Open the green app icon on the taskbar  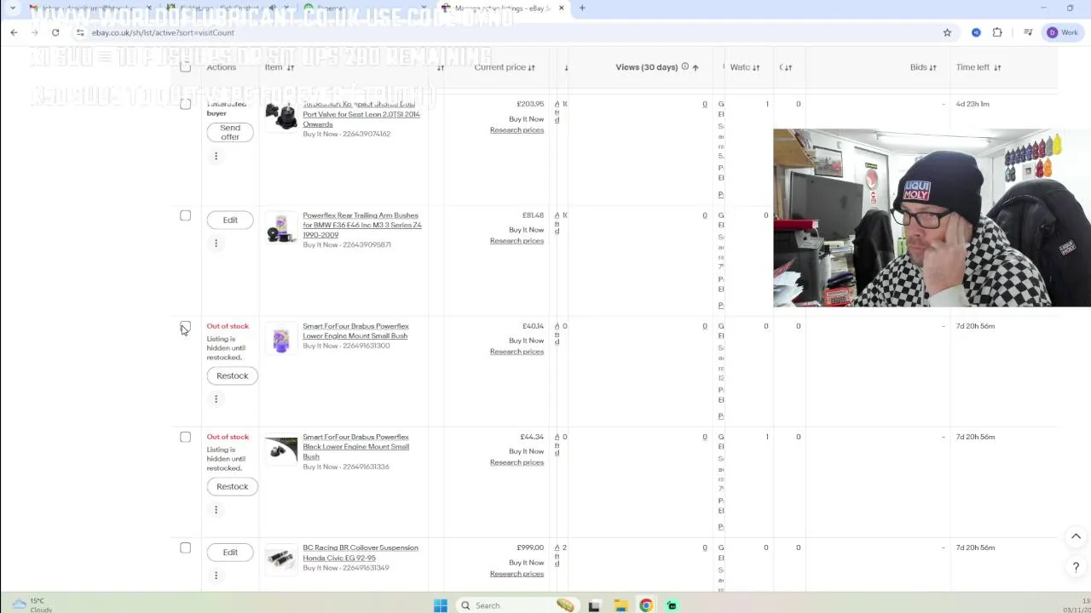(x=672, y=605)
